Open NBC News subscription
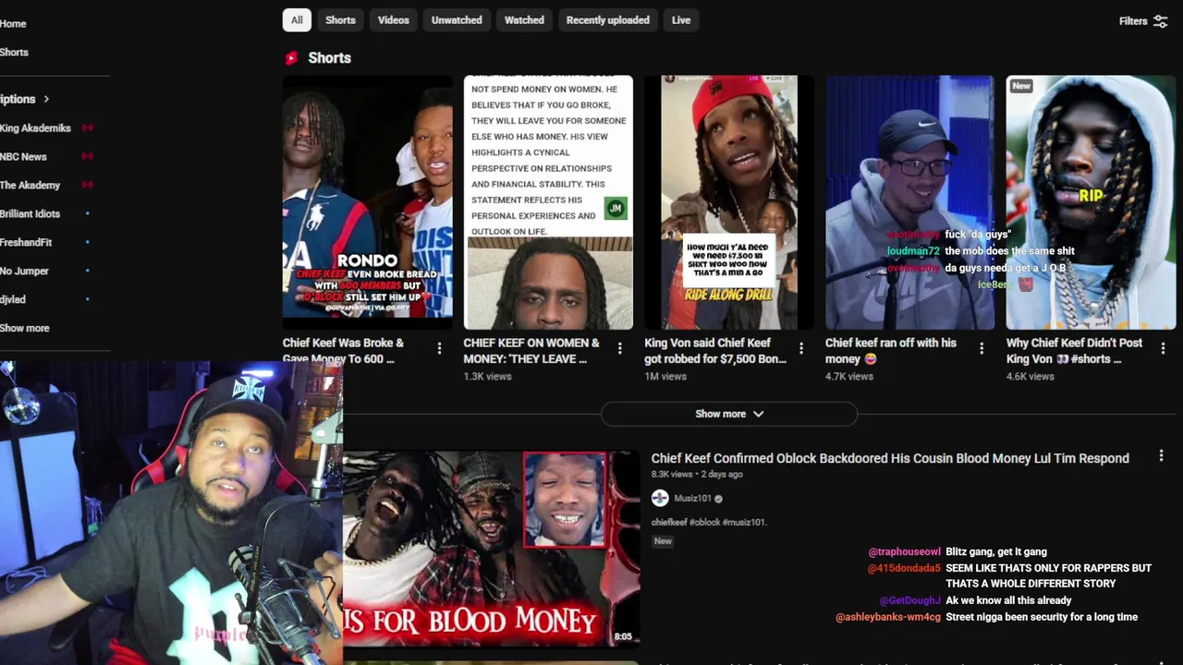Viewport: 1183px width, 665px height. pyautogui.click(x=23, y=157)
